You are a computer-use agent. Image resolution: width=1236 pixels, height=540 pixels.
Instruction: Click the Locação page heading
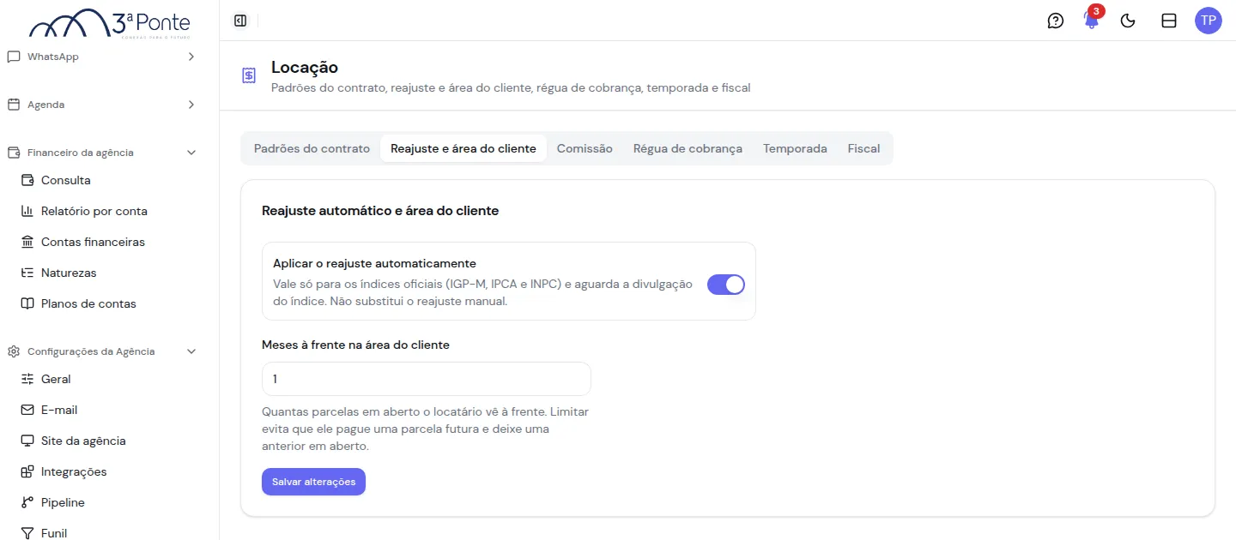click(x=305, y=67)
